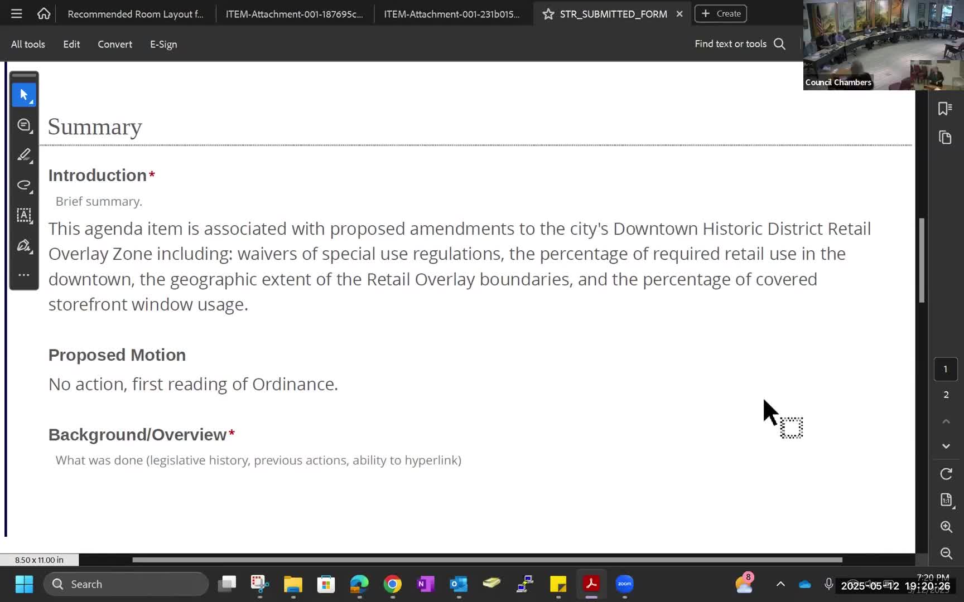Click the horizontal scrollbar at bottom

click(486, 560)
